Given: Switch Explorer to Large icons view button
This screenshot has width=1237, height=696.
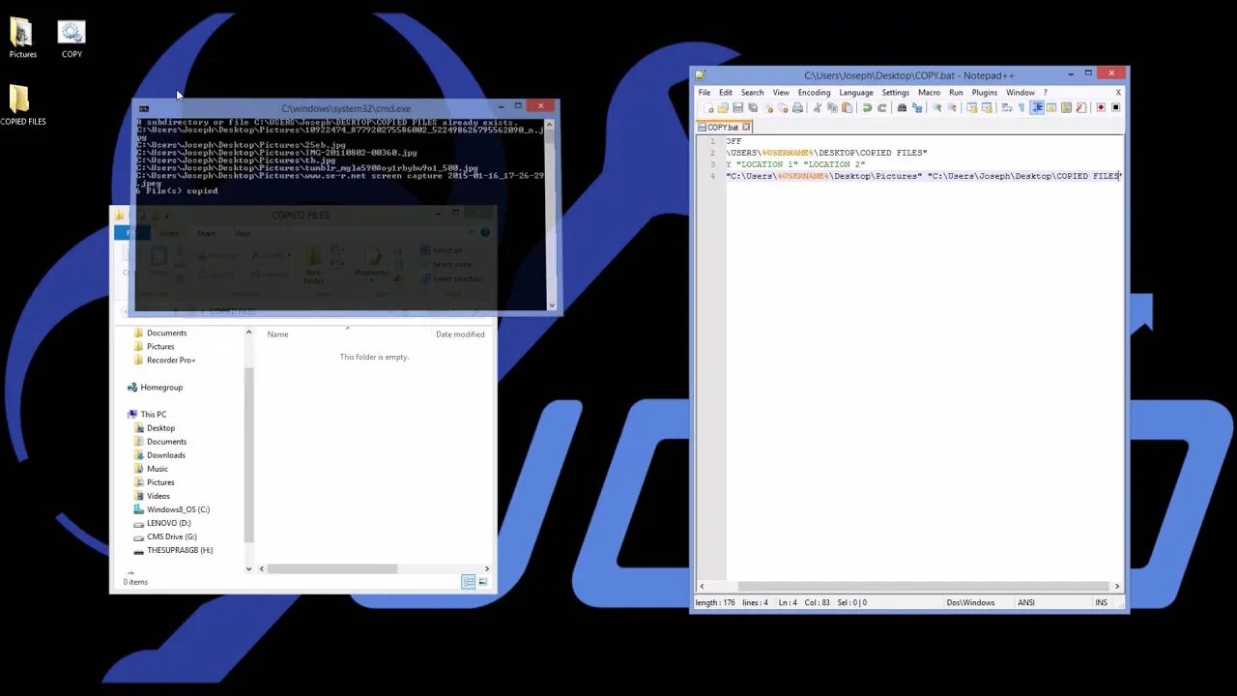Looking at the screenshot, I should pos(482,581).
